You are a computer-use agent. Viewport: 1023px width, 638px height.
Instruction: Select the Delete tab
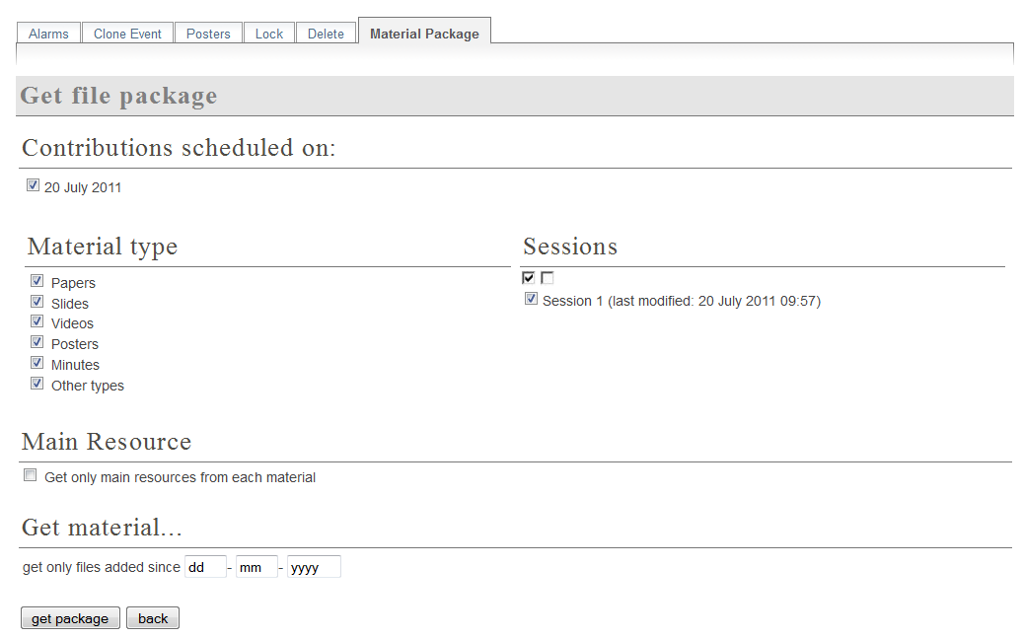[x=326, y=34]
